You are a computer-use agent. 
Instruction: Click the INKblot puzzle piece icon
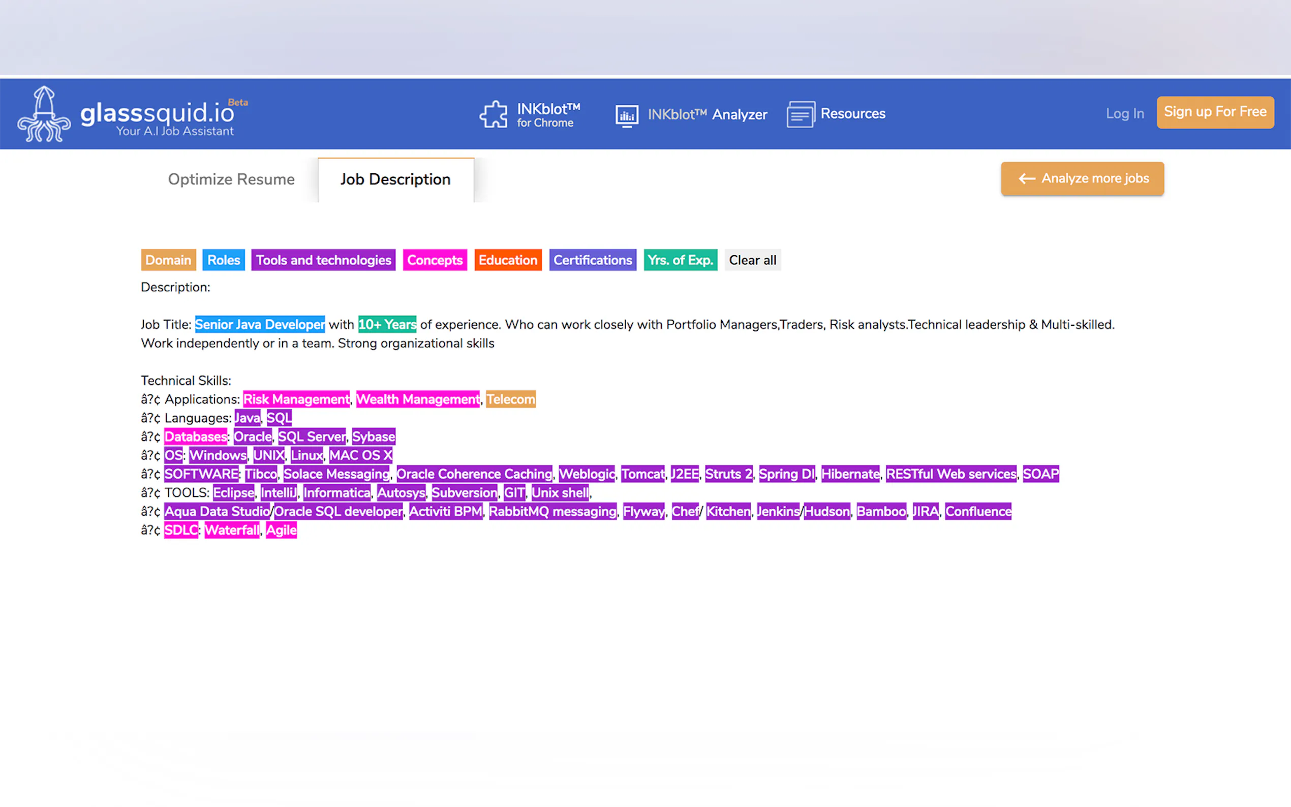pyautogui.click(x=493, y=114)
